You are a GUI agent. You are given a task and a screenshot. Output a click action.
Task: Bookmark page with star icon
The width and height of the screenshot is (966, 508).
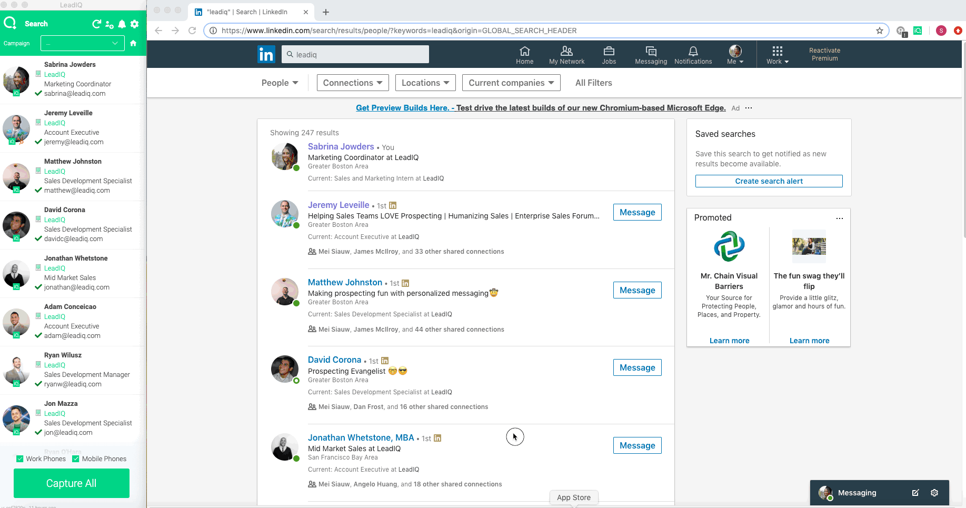tap(880, 31)
